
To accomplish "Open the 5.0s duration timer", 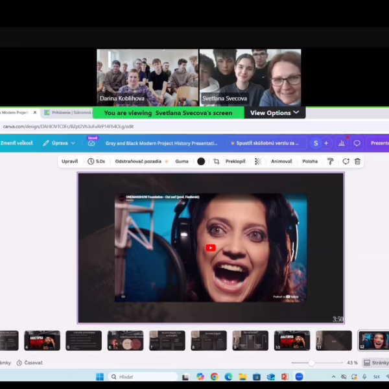I will tap(96, 161).
